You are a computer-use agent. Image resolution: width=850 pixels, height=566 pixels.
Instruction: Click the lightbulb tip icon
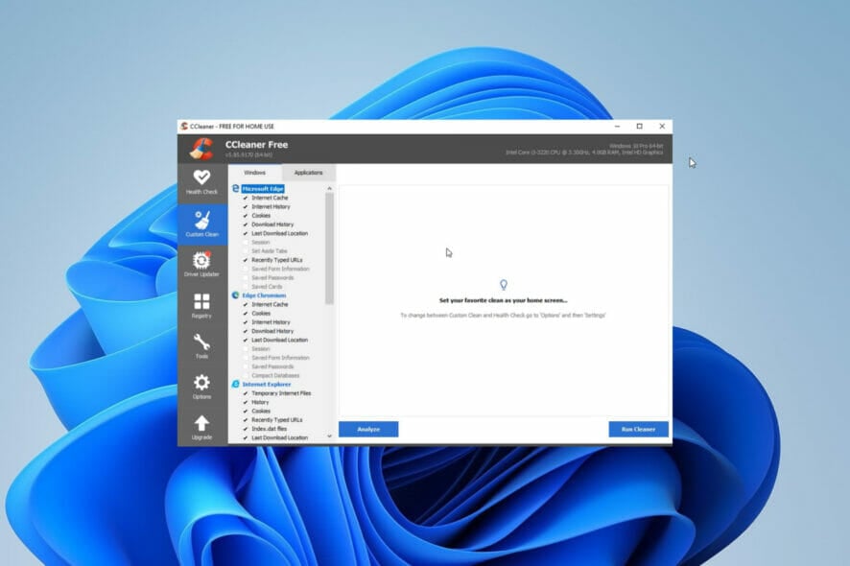[504, 285]
